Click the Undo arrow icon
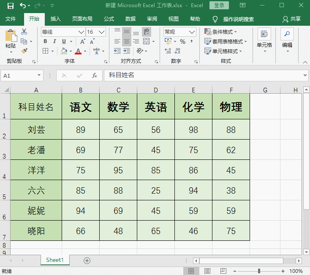The width and height of the screenshot is (310, 275). pyautogui.click(x=23, y=6)
